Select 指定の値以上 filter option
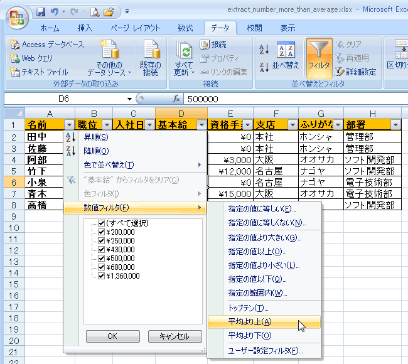 coord(264,252)
